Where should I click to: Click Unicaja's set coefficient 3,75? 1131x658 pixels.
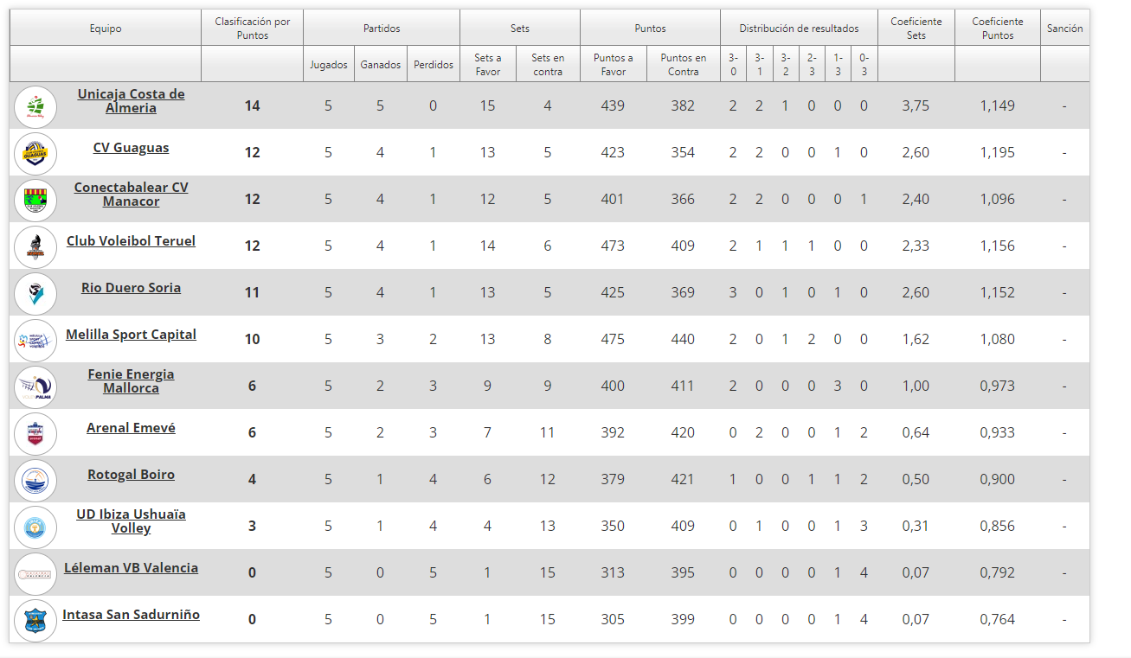tap(916, 106)
